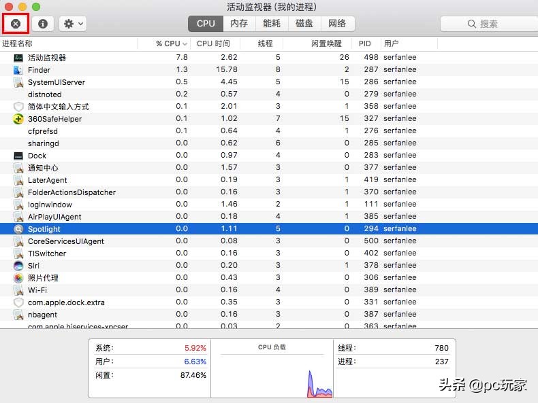Viewport: 538px width, 403px height.
Task: Click the loginwindow process icon
Action: pos(18,205)
